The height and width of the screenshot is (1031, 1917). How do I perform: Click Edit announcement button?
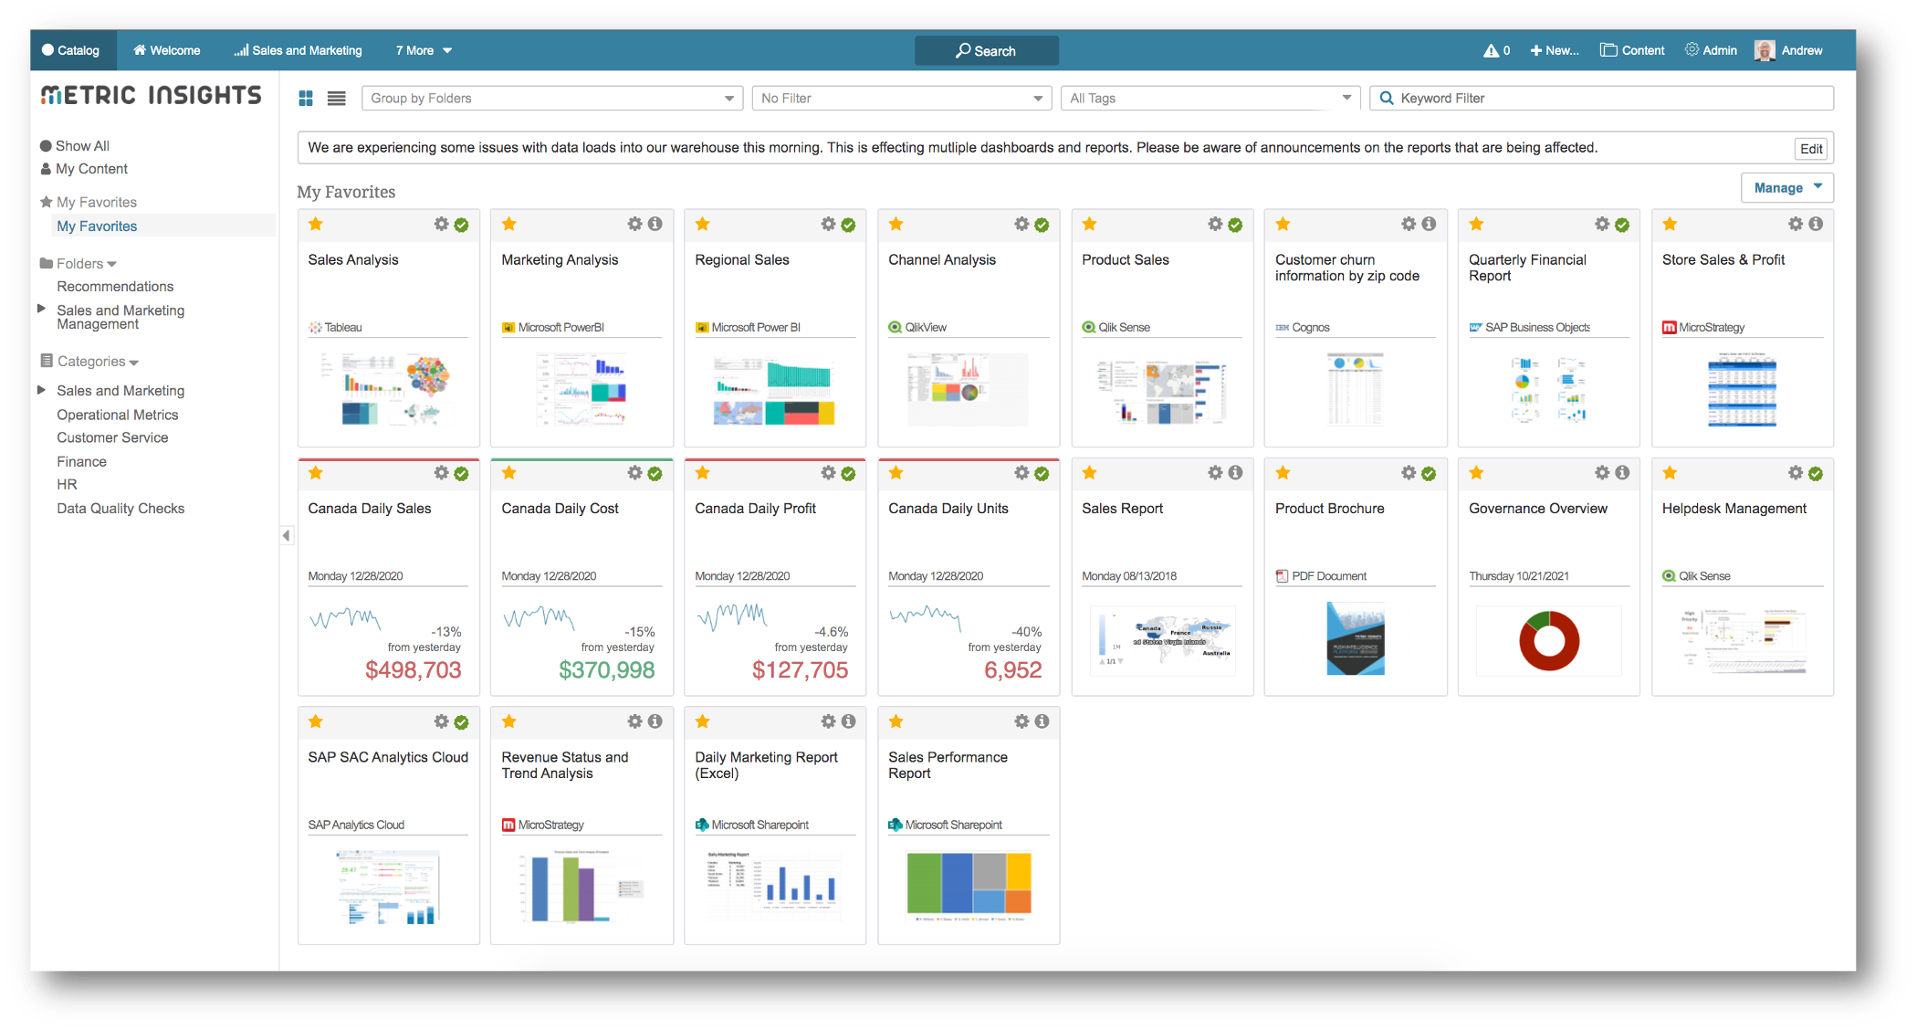tap(1812, 149)
